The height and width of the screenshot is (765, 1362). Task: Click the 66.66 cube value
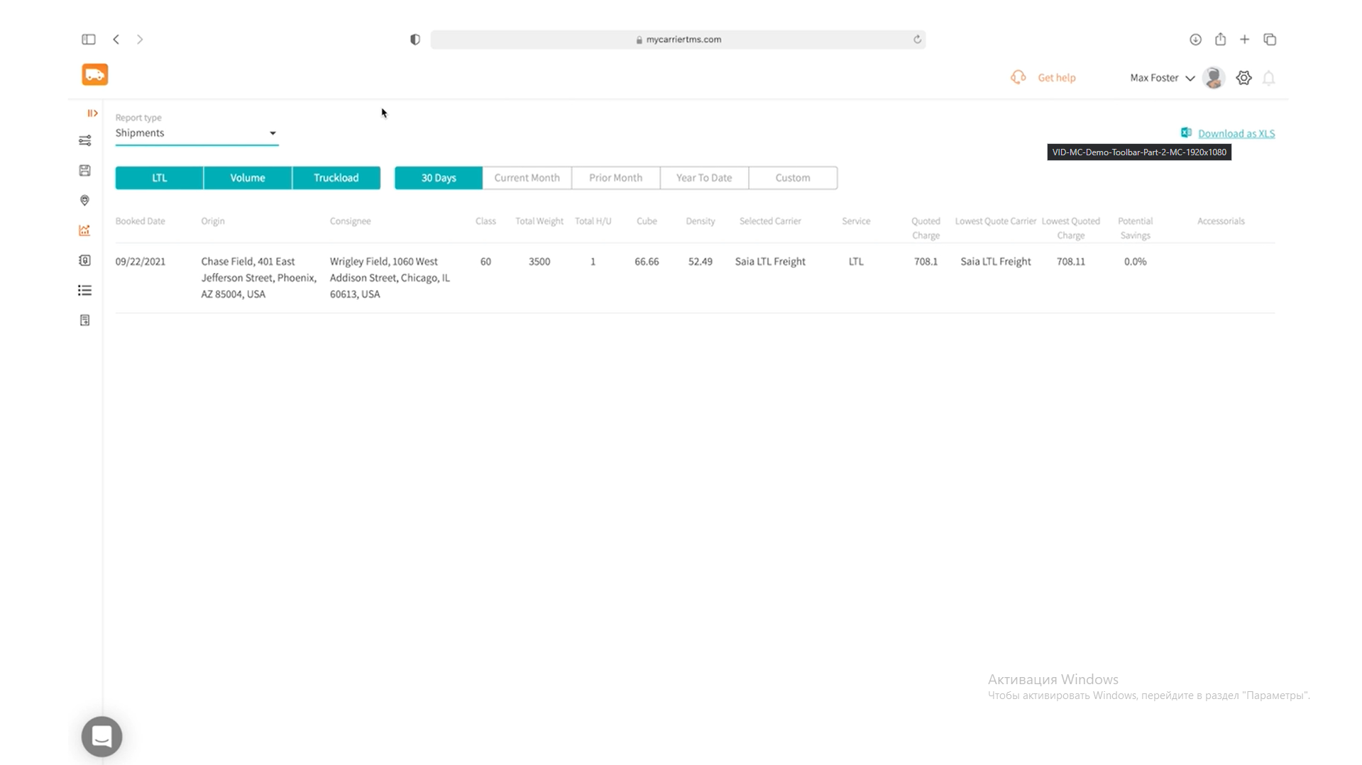[x=647, y=261]
